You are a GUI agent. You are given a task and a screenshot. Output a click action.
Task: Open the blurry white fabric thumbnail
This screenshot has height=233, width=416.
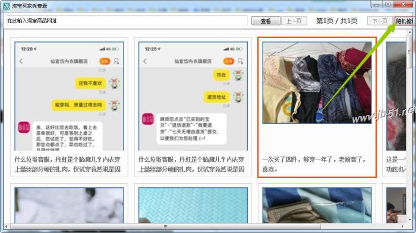tap(69, 205)
